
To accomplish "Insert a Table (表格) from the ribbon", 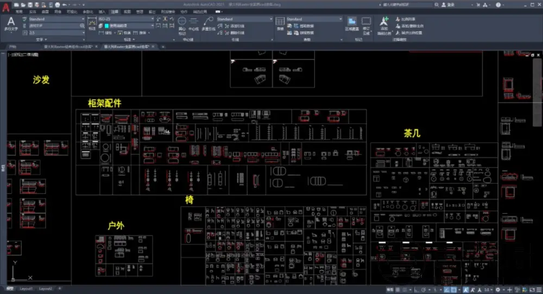I will pyautogui.click(x=280, y=23).
